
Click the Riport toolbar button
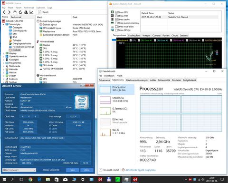point(43,12)
